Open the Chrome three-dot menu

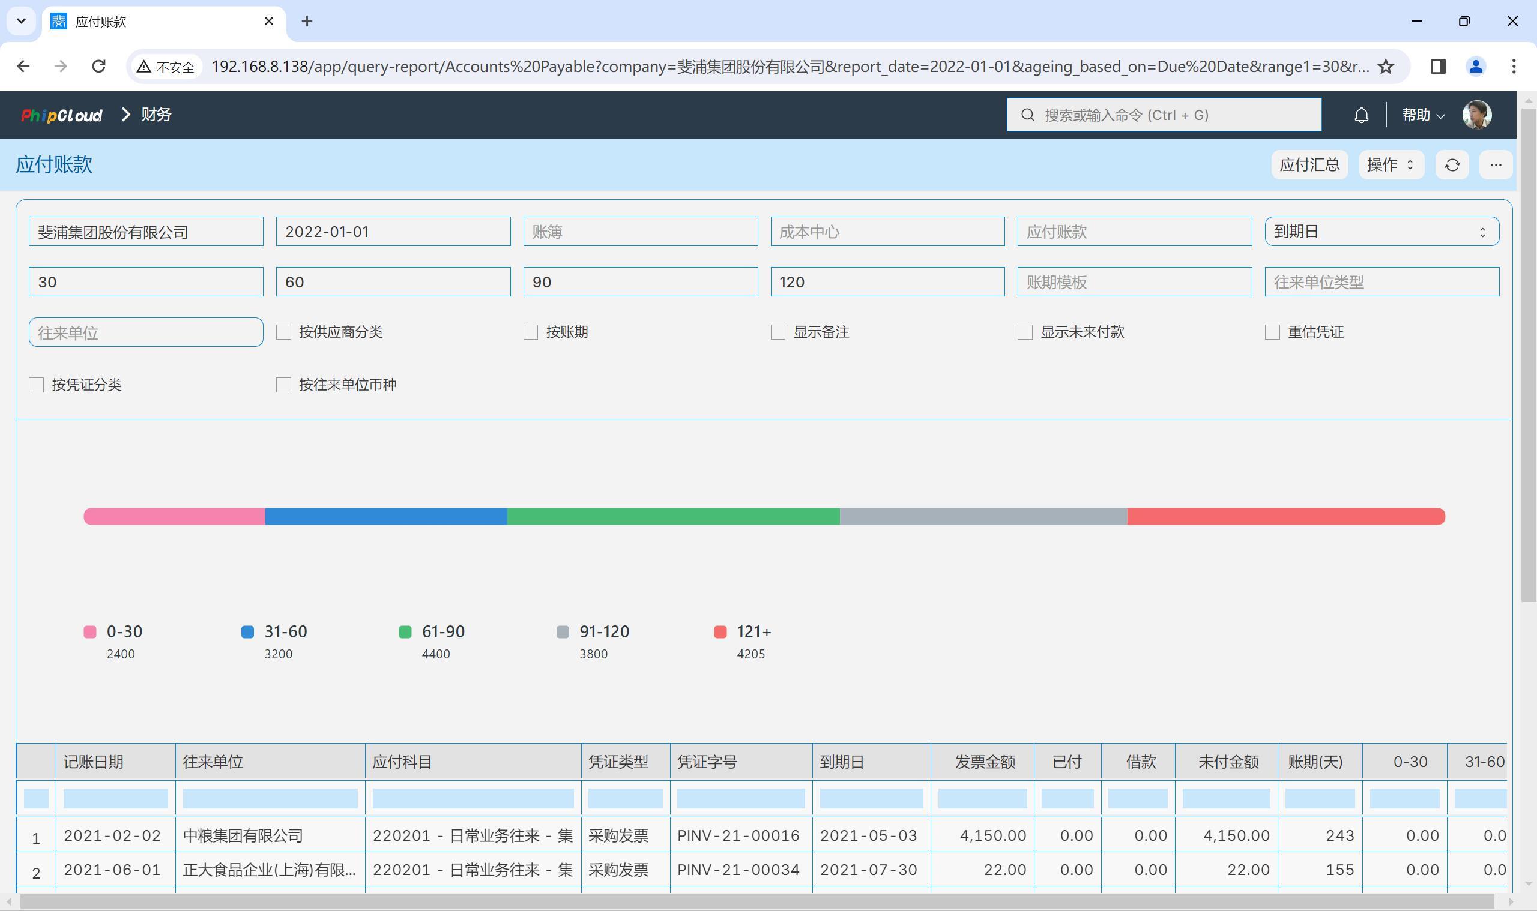pos(1514,66)
